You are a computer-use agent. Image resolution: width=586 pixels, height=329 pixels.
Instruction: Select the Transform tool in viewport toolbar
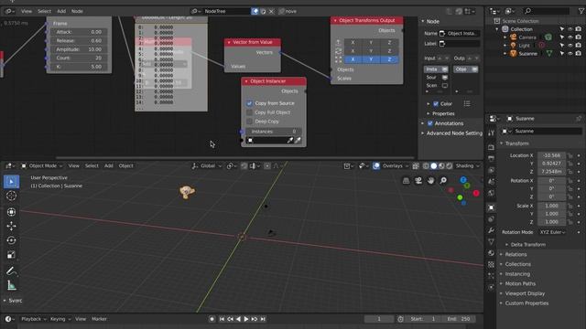pyautogui.click(x=11, y=211)
